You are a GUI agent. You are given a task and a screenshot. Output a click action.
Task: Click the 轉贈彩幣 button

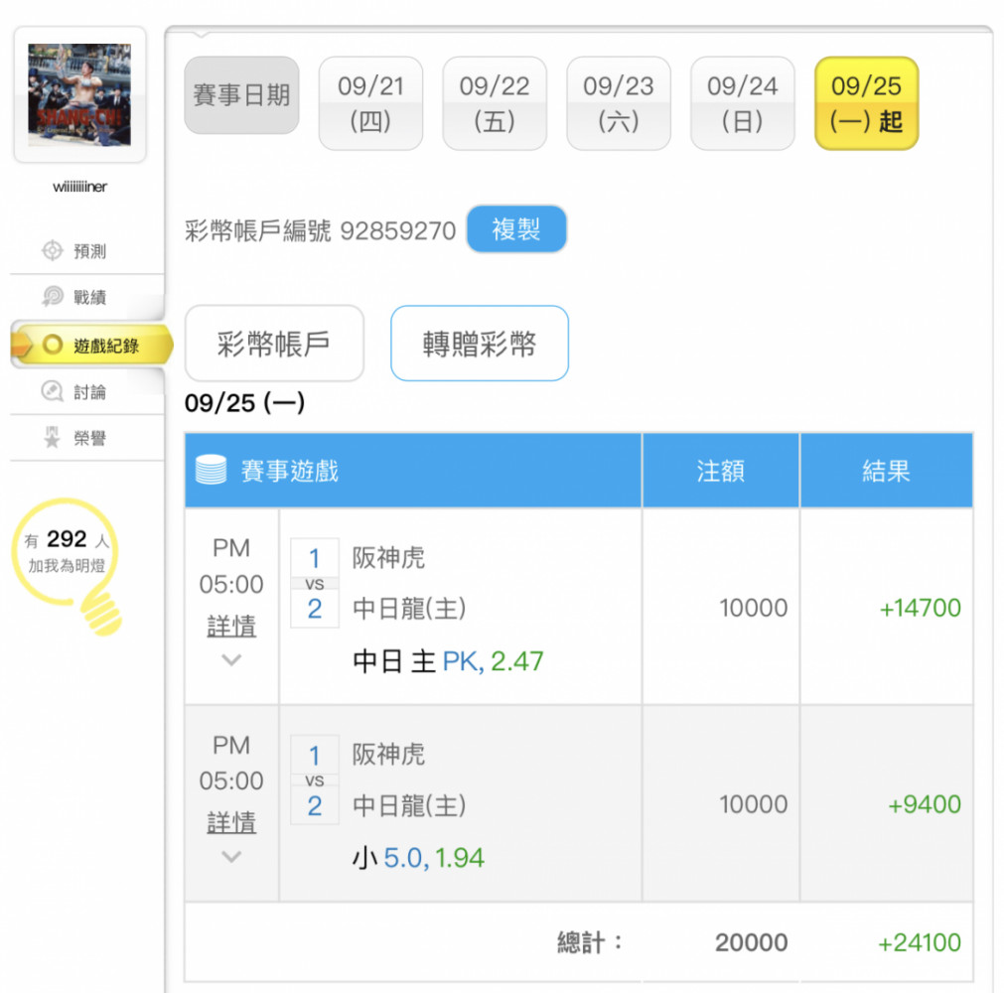480,344
